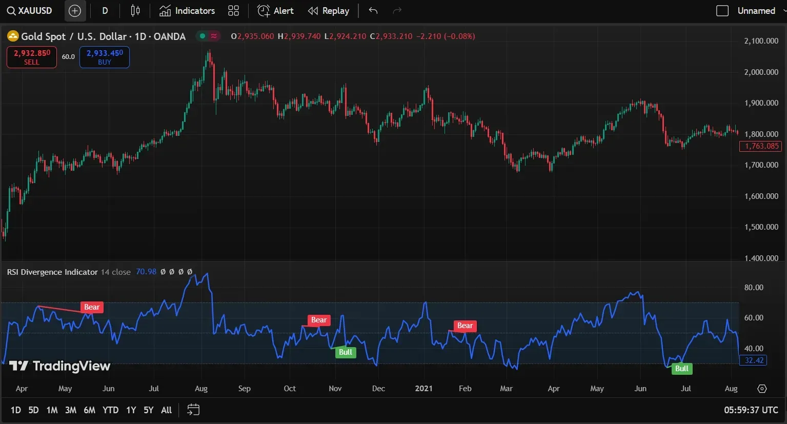The width and height of the screenshot is (787, 424).
Task: Select the 6M date range
Action: (89, 410)
